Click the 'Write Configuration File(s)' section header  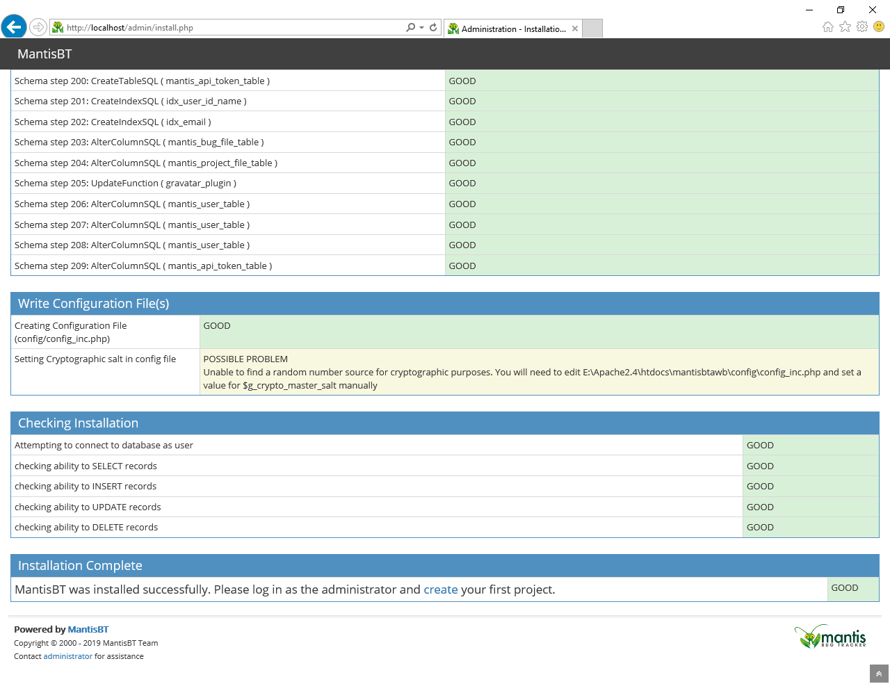tap(445, 304)
